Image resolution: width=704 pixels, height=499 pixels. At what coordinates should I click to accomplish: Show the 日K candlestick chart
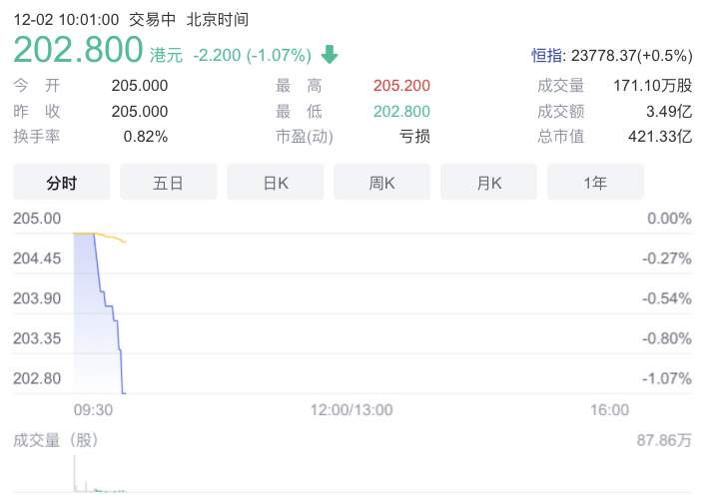(275, 183)
